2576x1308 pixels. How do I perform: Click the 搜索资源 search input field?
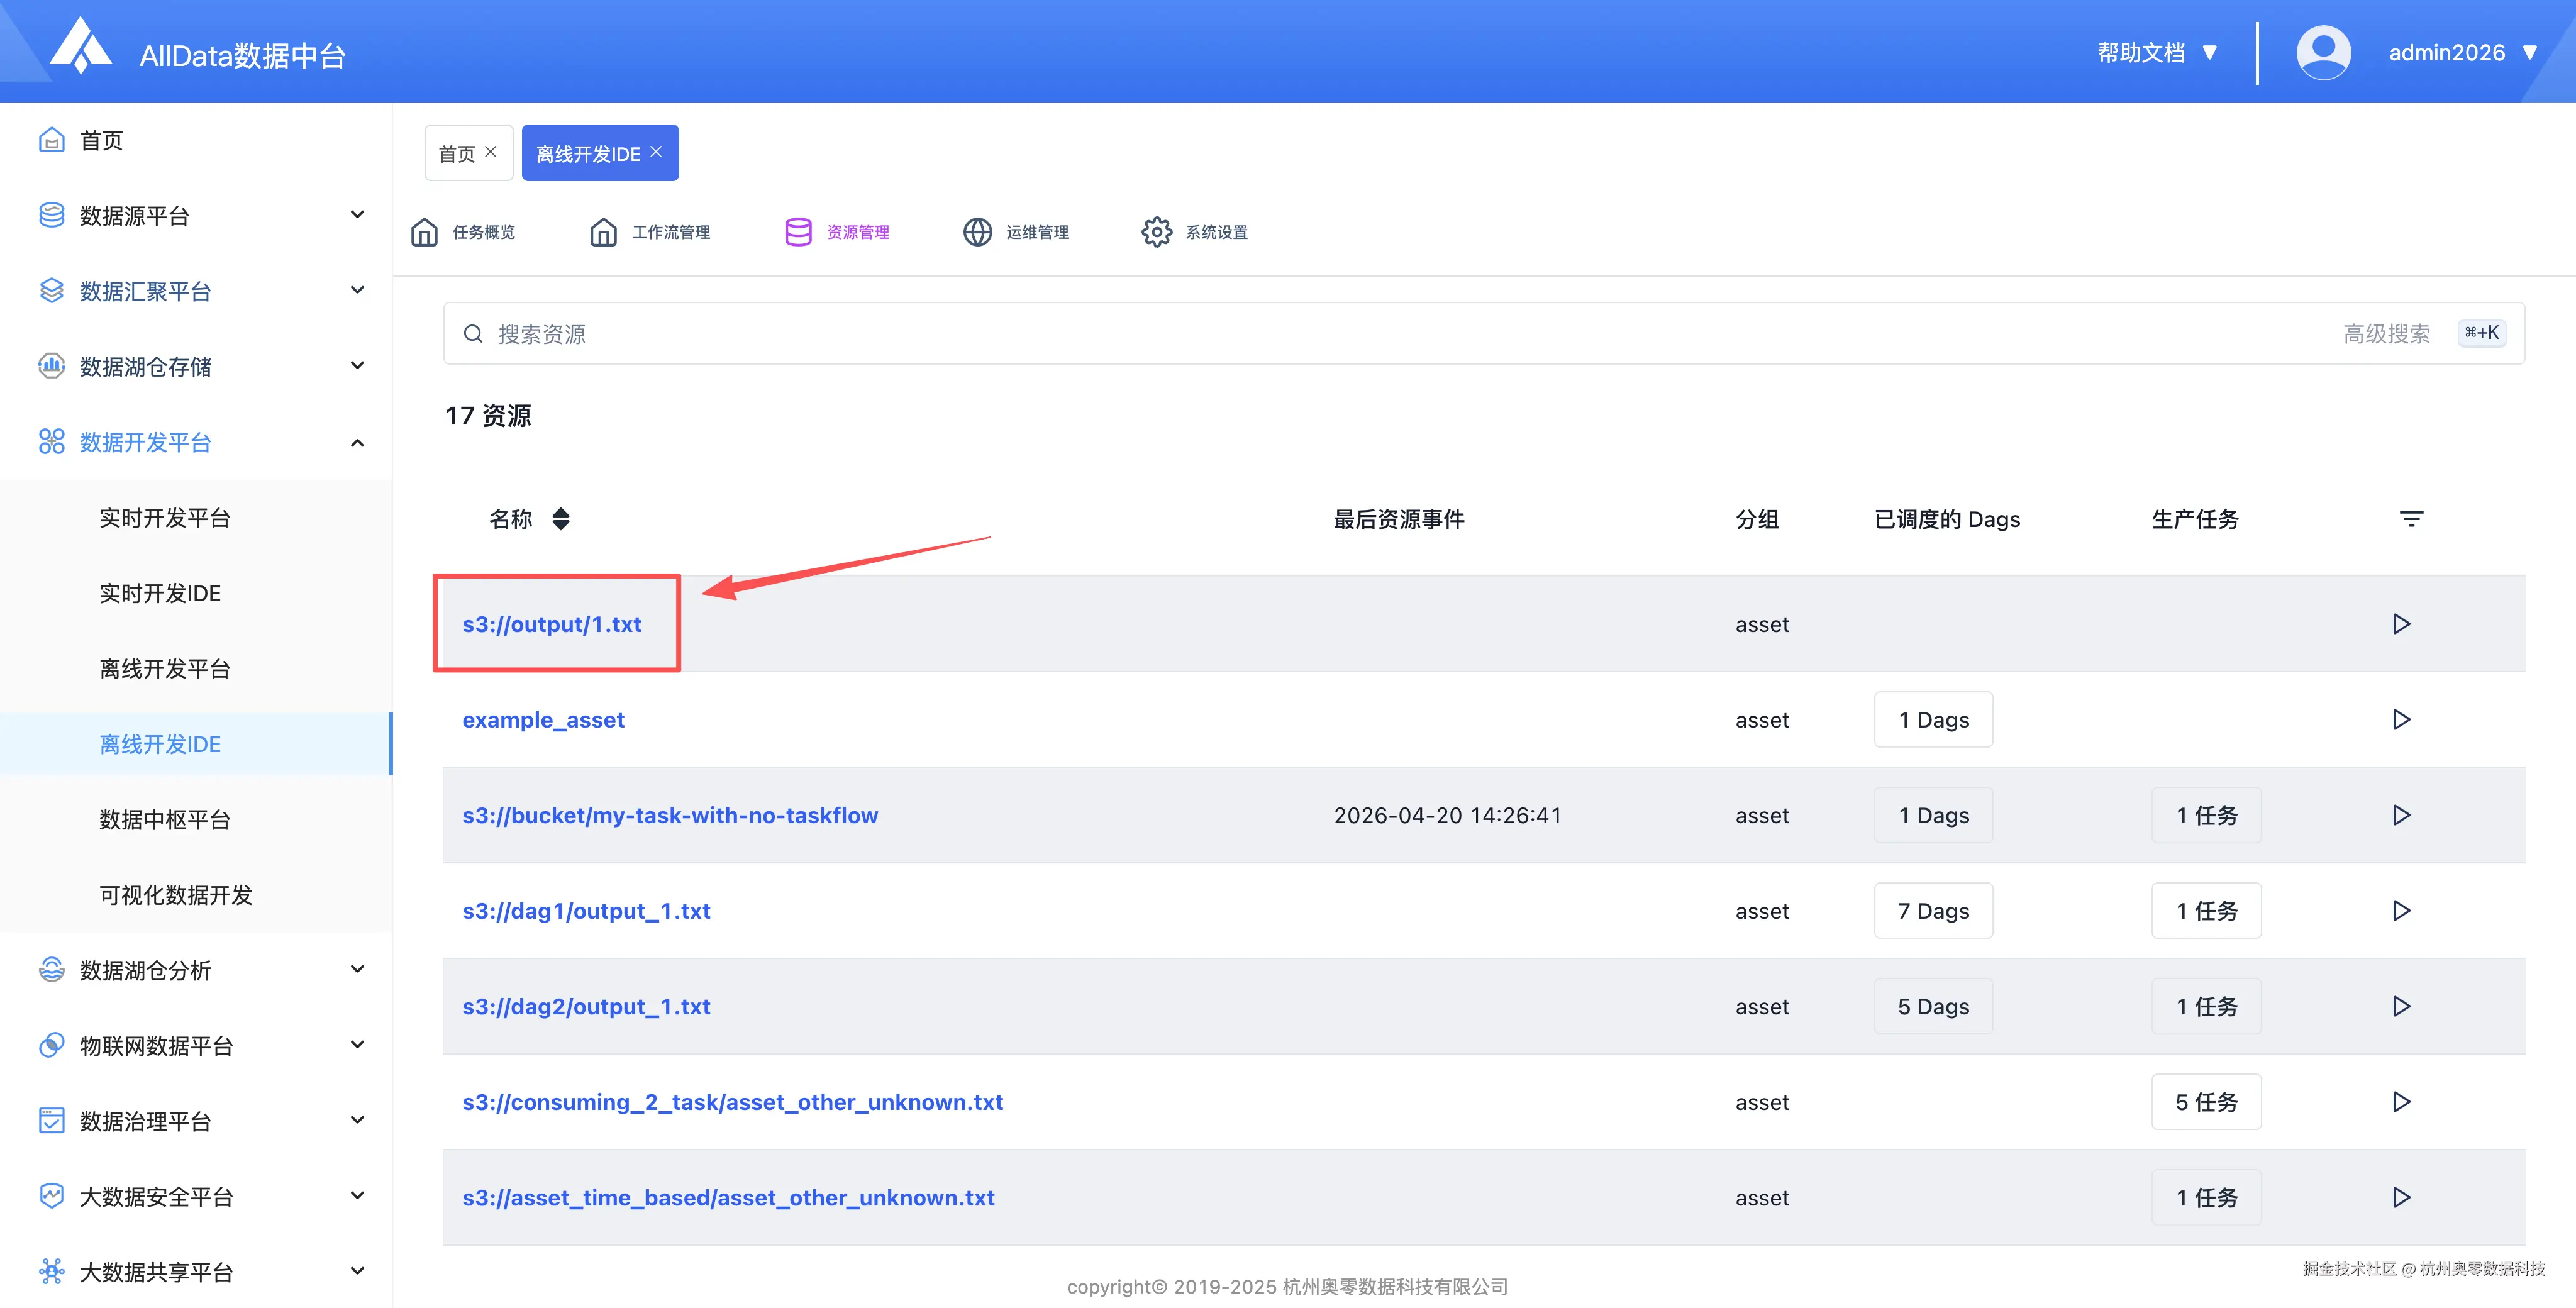[x=1400, y=334]
